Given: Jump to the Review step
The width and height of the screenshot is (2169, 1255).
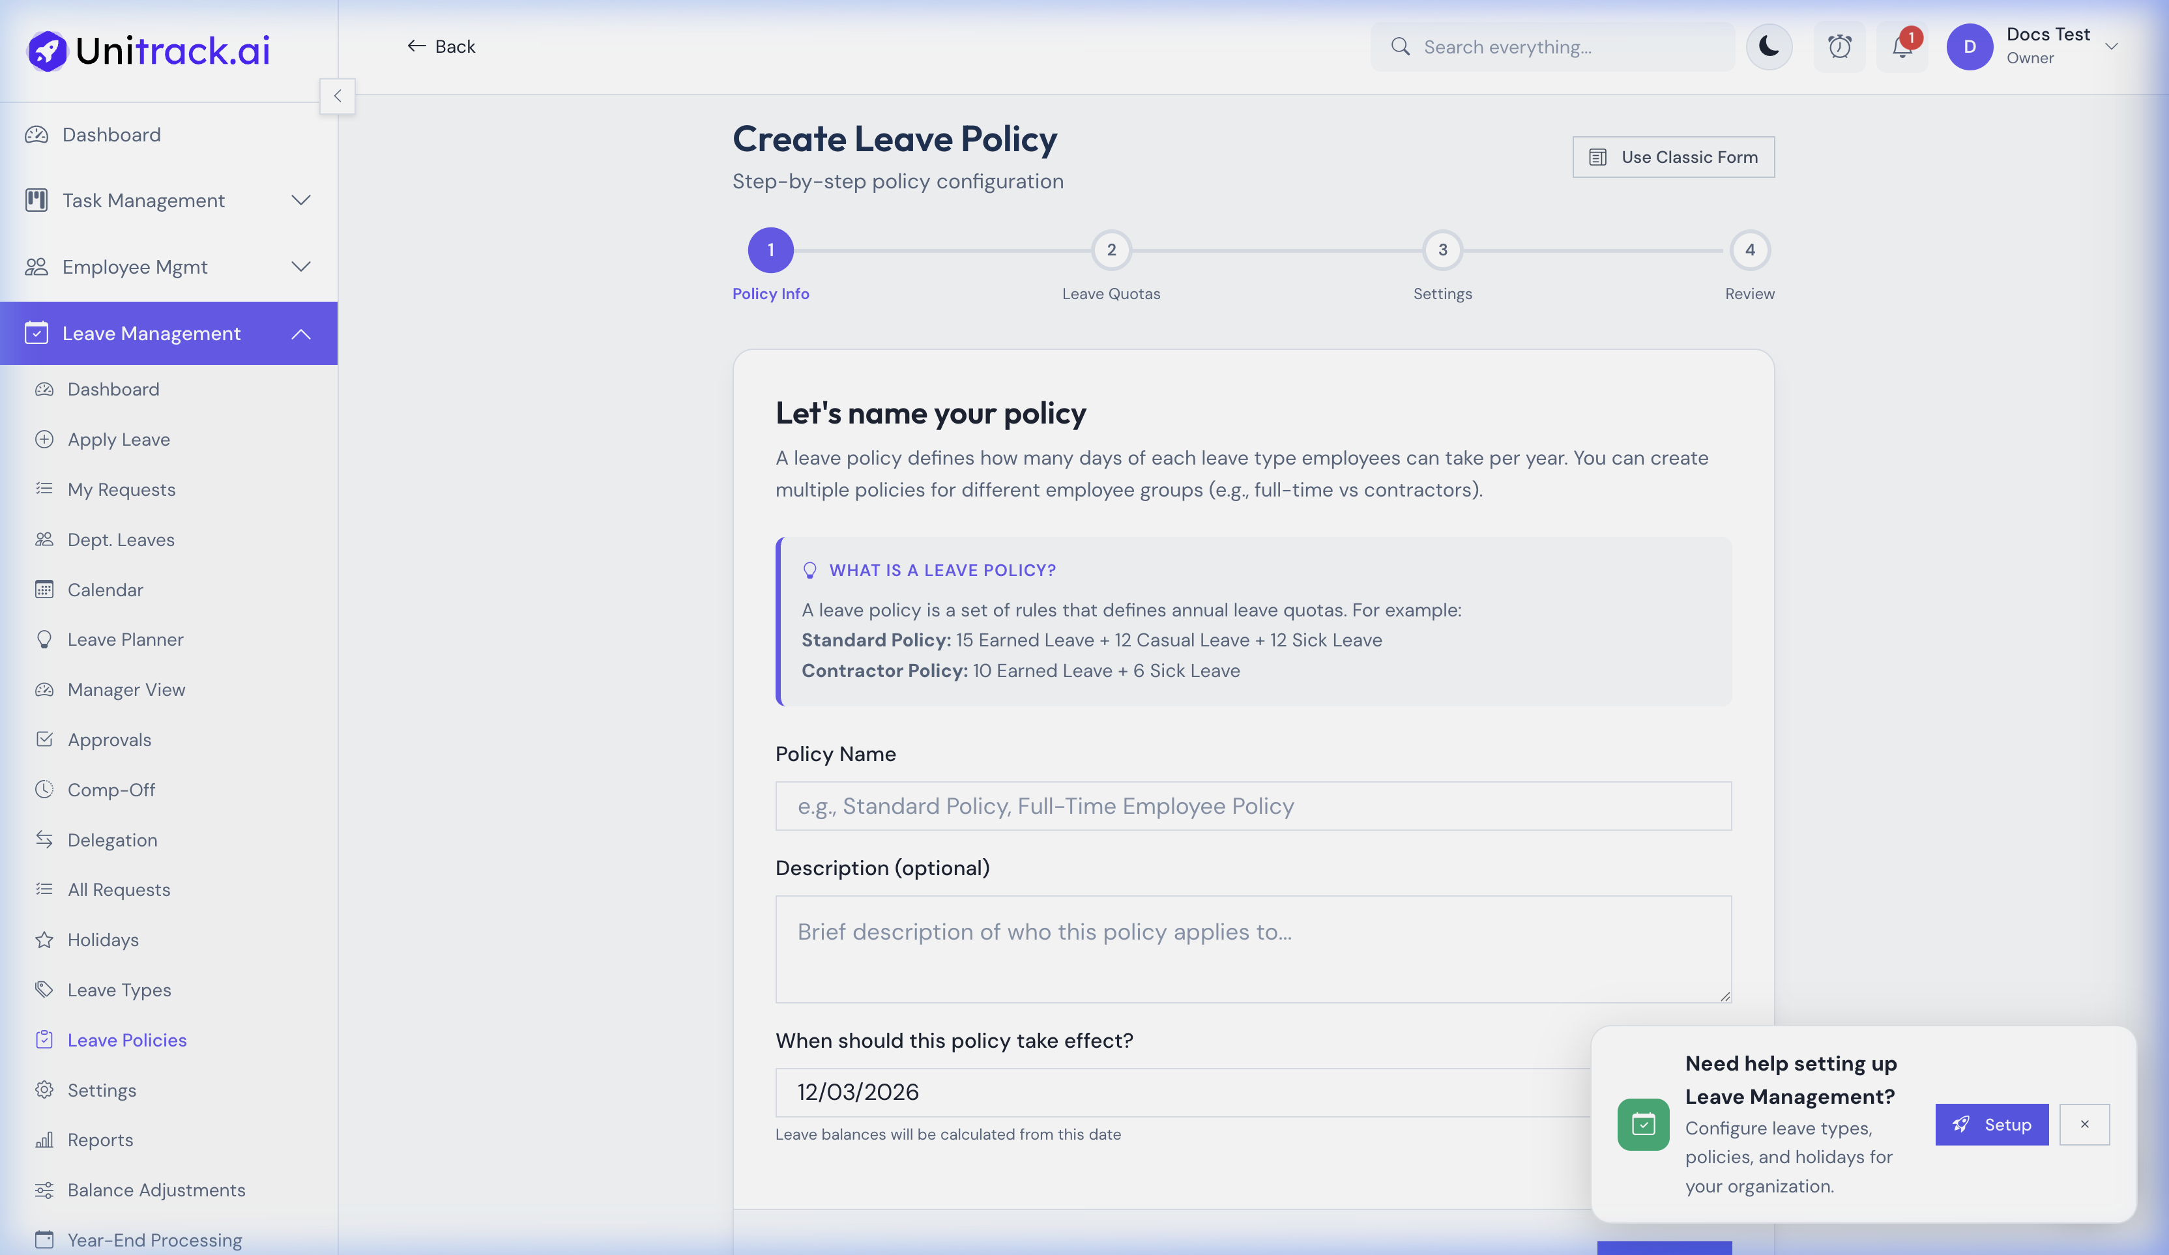Looking at the screenshot, I should (1749, 250).
